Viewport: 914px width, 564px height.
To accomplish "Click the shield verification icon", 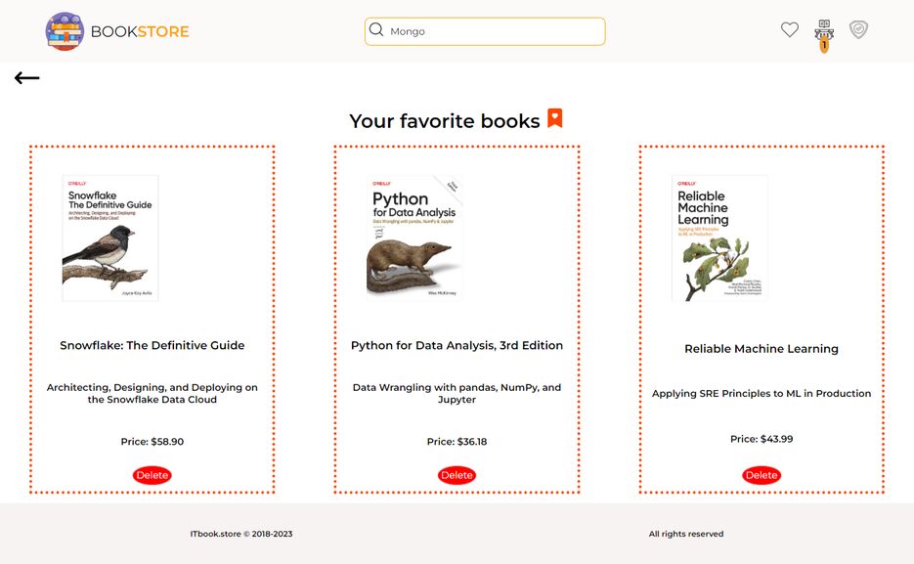I will point(858,29).
